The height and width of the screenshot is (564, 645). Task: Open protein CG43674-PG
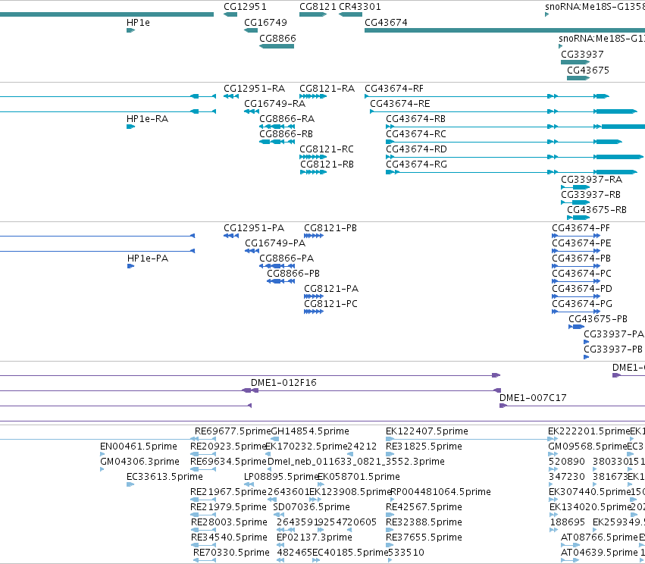(582, 304)
